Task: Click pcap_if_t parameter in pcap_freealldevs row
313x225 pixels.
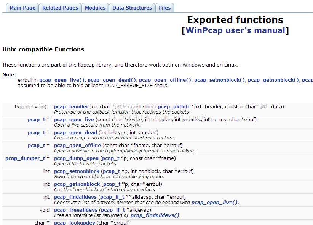Action: pyautogui.click(x=113, y=210)
